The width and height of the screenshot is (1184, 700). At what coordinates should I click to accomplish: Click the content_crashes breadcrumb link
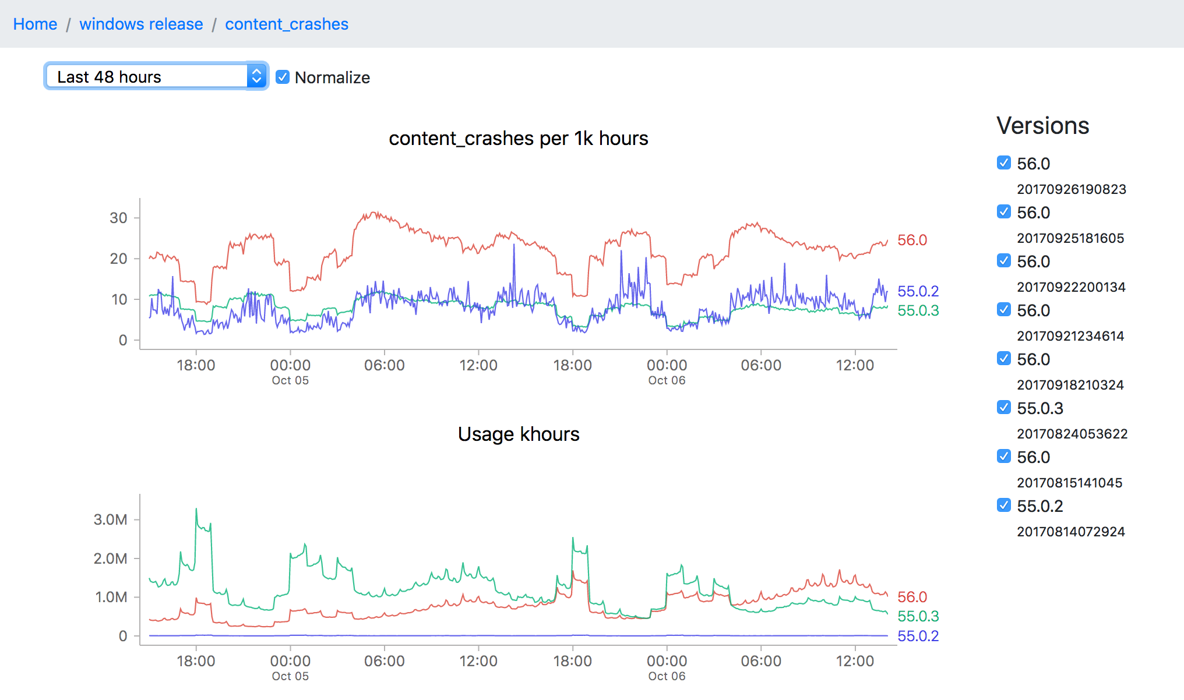[286, 24]
